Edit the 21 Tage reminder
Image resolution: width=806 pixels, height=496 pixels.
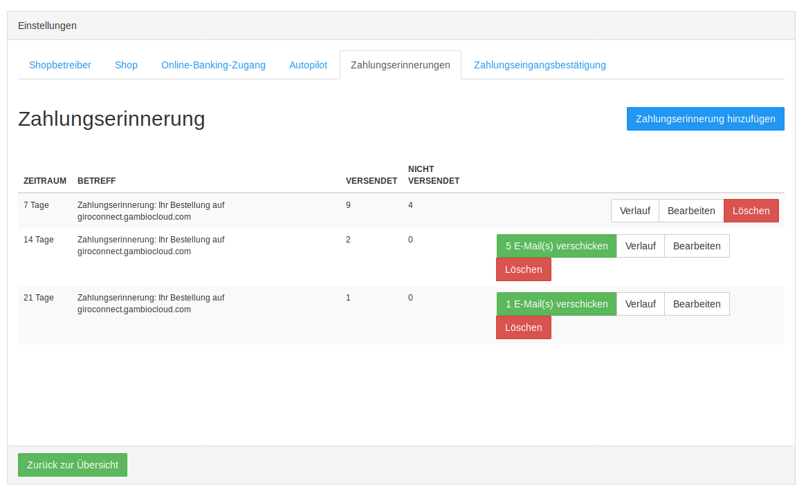click(697, 304)
